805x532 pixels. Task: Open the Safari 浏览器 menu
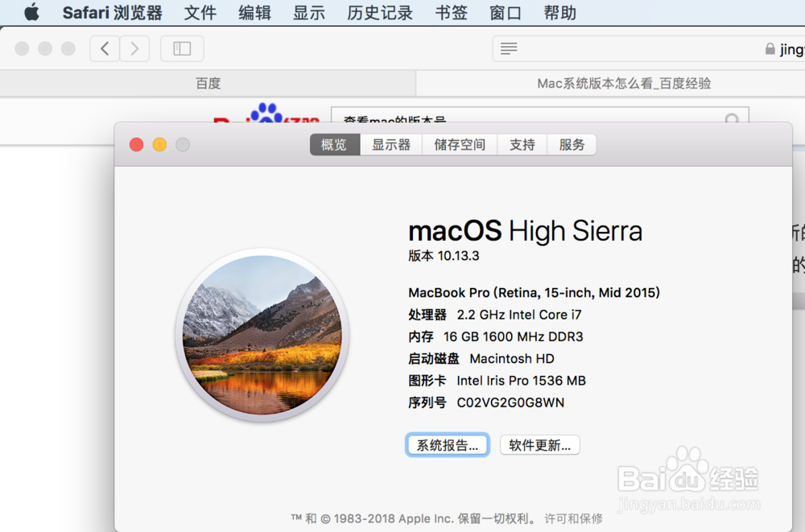tap(113, 12)
